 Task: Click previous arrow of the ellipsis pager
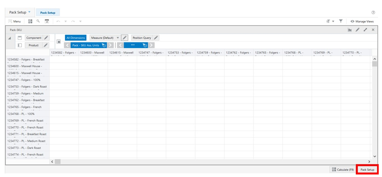(121, 45)
